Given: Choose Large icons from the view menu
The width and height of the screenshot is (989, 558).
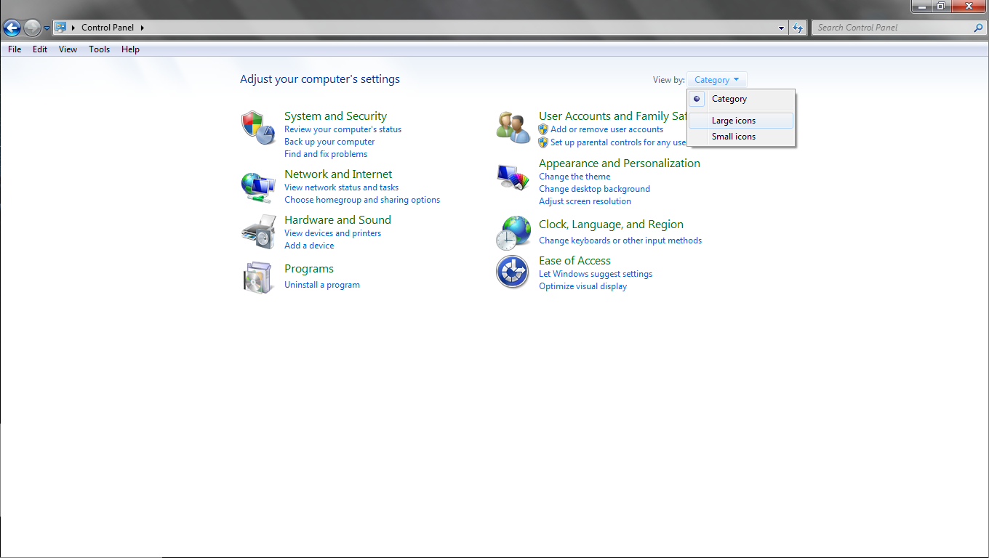Looking at the screenshot, I should click(x=742, y=121).
